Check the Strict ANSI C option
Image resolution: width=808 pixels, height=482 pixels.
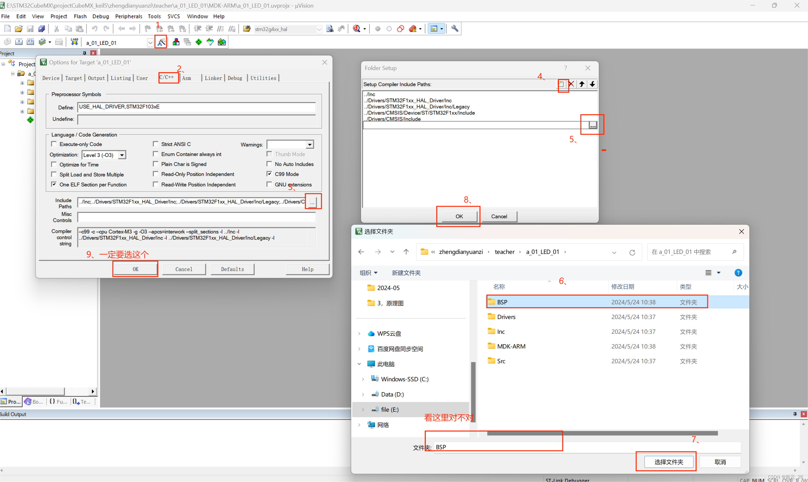tap(156, 144)
